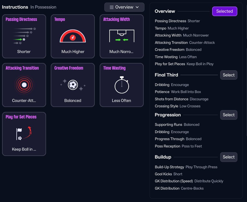Click the Attacking Transition concentric circles icon
Image resolution: width=247 pixels, height=202 pixels.
coord(24,85)
